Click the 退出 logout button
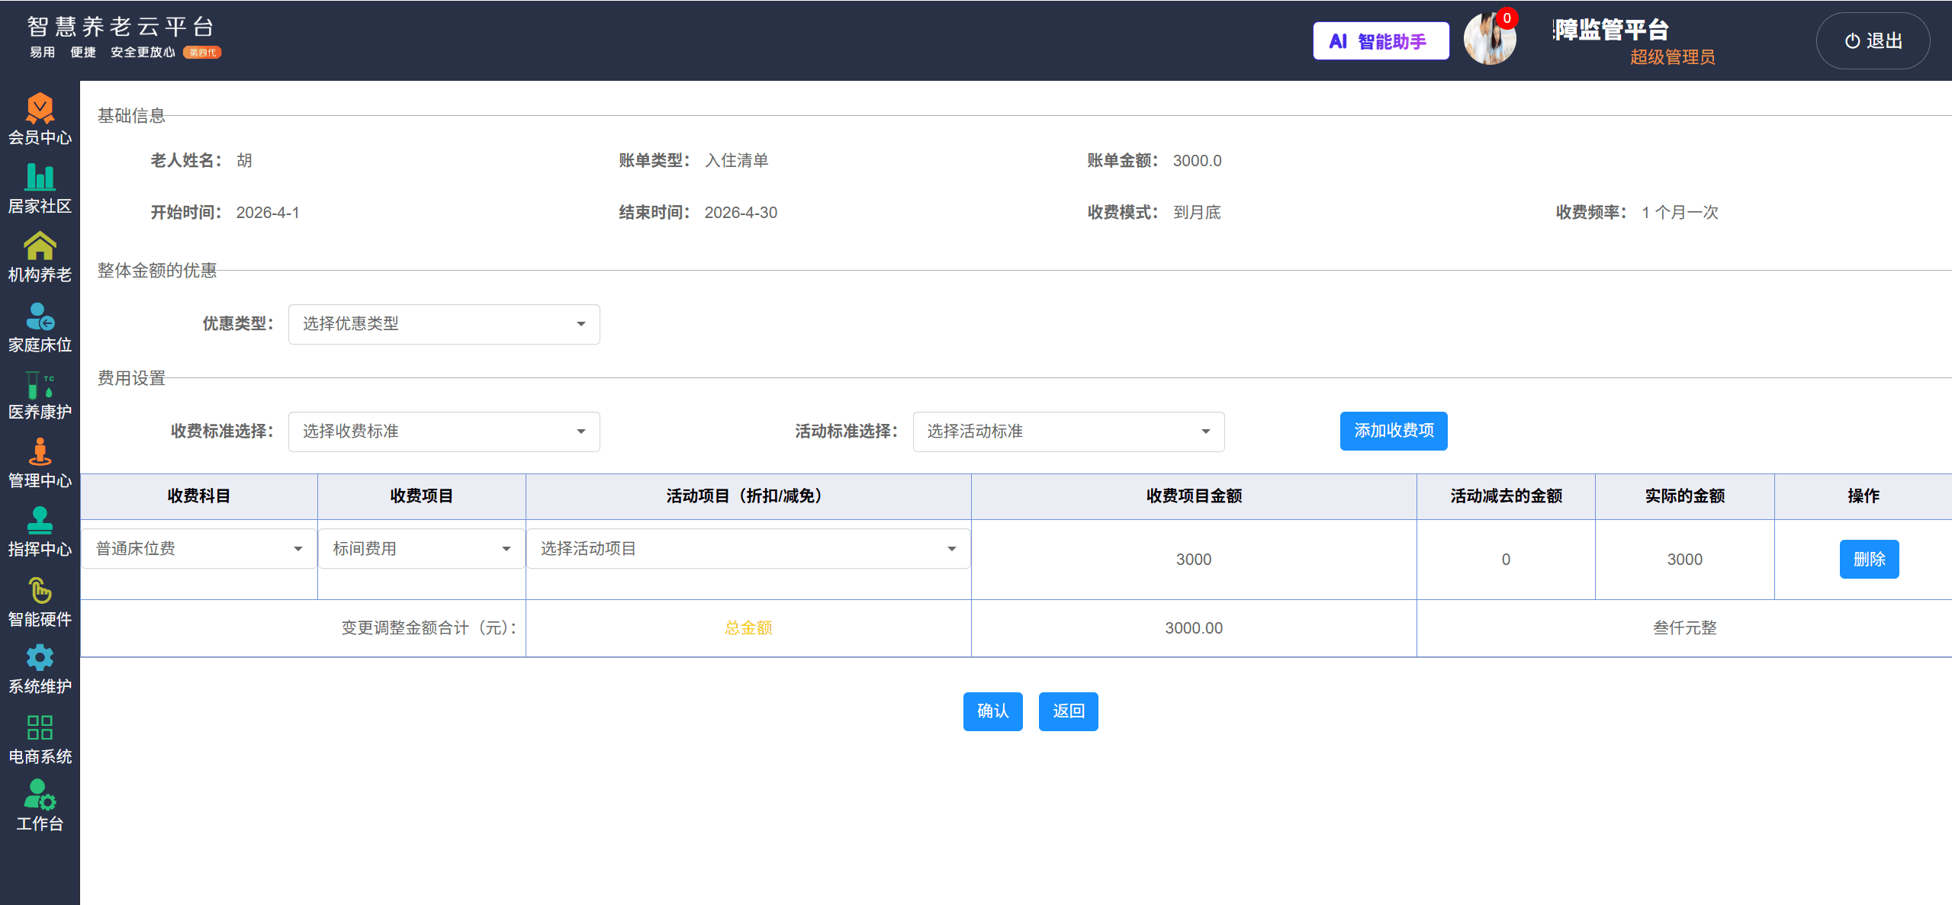Viewport: 1952px width, 905px height. (x=1873, y=41)
